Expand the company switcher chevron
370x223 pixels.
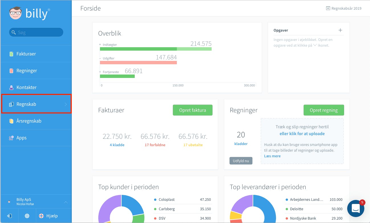(66, 202)
